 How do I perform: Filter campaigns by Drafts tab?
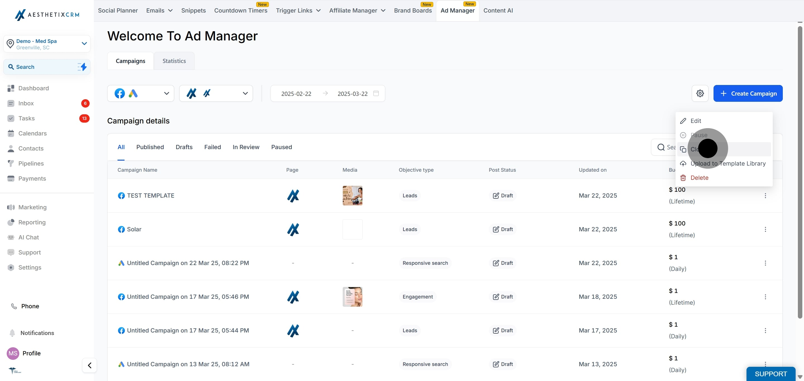pyautogui.click(x=184, y=147)
